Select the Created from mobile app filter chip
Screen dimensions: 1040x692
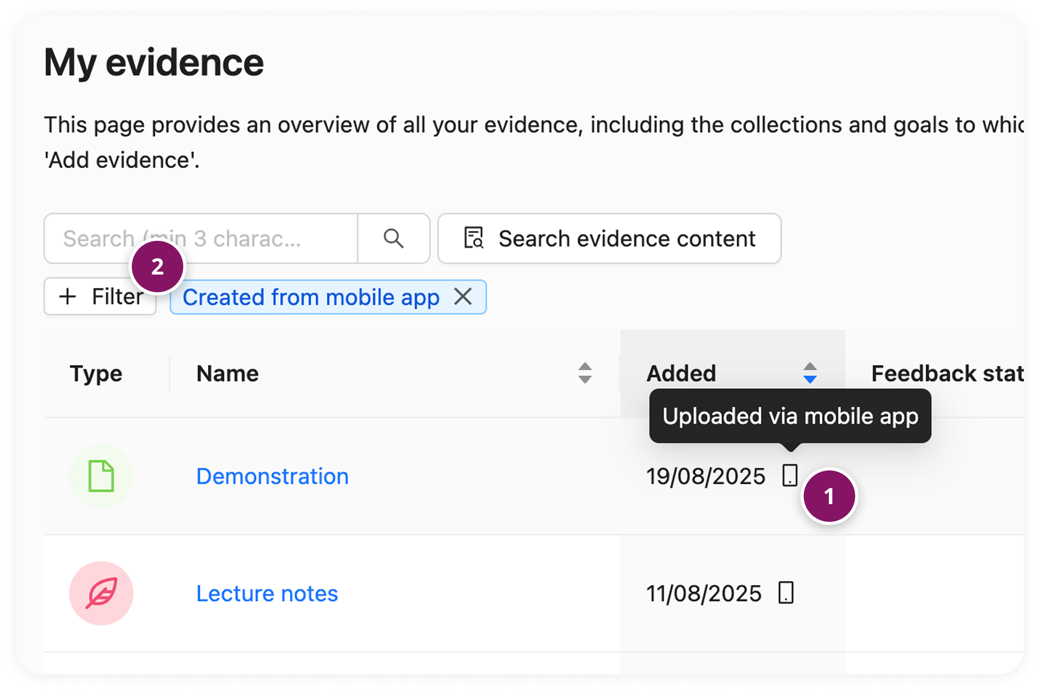coord(328,297)
